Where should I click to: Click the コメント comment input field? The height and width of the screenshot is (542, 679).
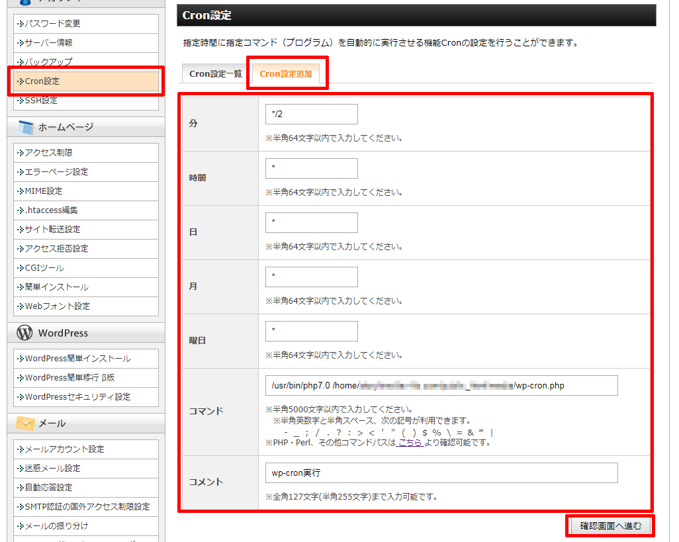click(441, 473)
